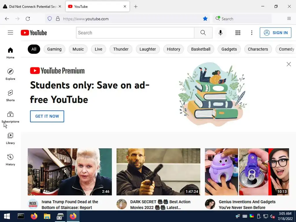Select the Comedy filter chip
The height and width of the screenshot is (222, 296).
pyautogui.click(x=286, y=49)
